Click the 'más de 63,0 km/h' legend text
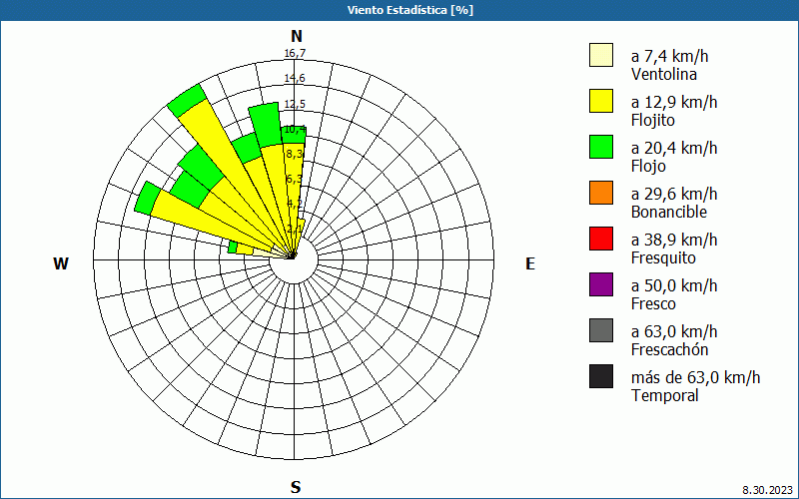This screenshot has width=799, height=499. click(x=695, y=377)
